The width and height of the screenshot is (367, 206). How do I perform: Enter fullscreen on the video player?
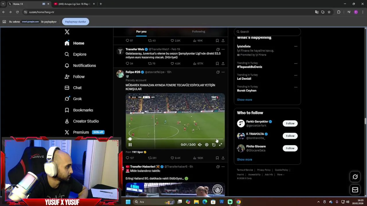click(220, 145)
